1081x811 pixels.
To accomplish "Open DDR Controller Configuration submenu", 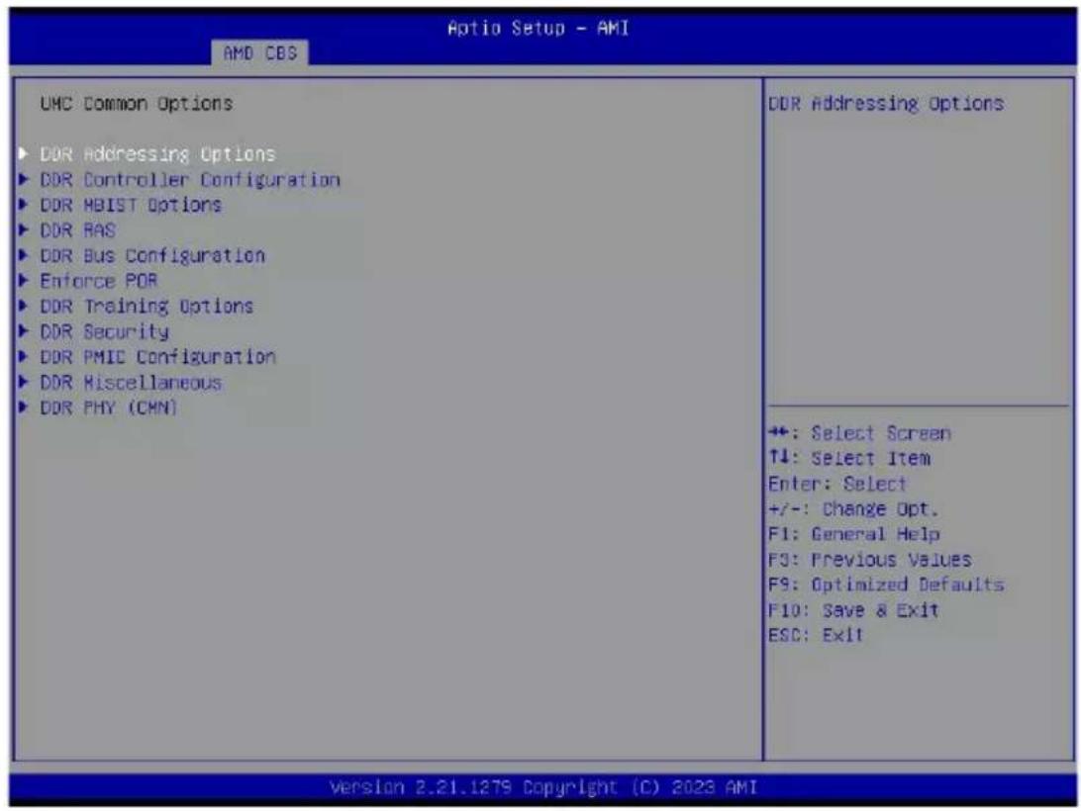I will [x=190, y=180].
